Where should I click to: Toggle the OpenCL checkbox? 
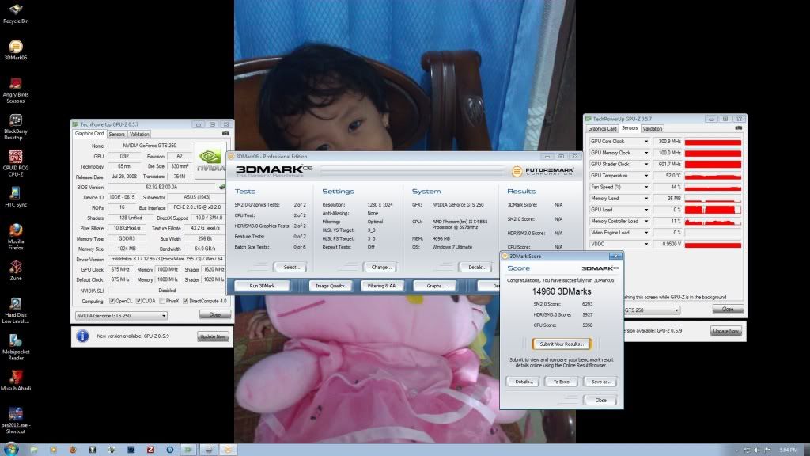112,301
